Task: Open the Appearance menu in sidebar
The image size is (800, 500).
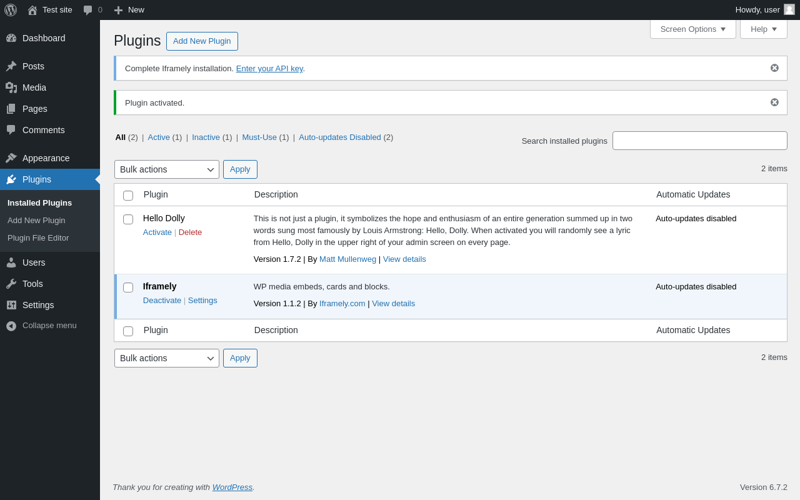Action: pyautogui.click(x=46, y=158)
